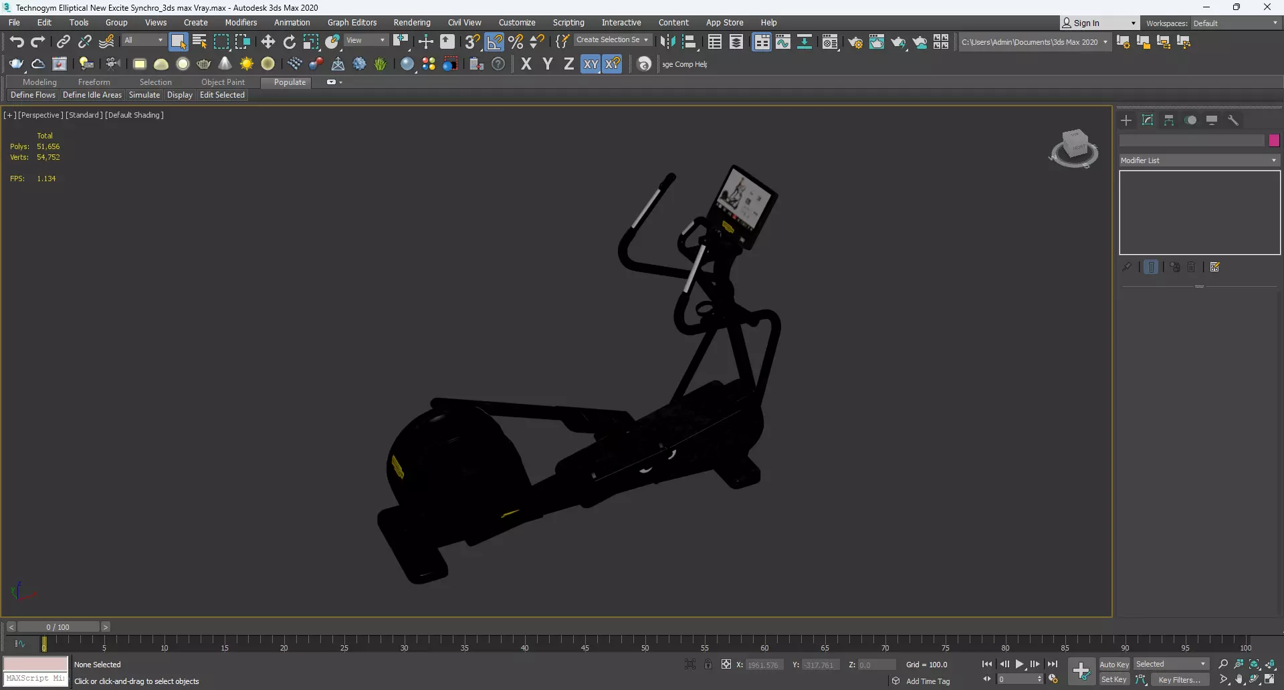Select the Select and Link chain icon

[63, 41]
